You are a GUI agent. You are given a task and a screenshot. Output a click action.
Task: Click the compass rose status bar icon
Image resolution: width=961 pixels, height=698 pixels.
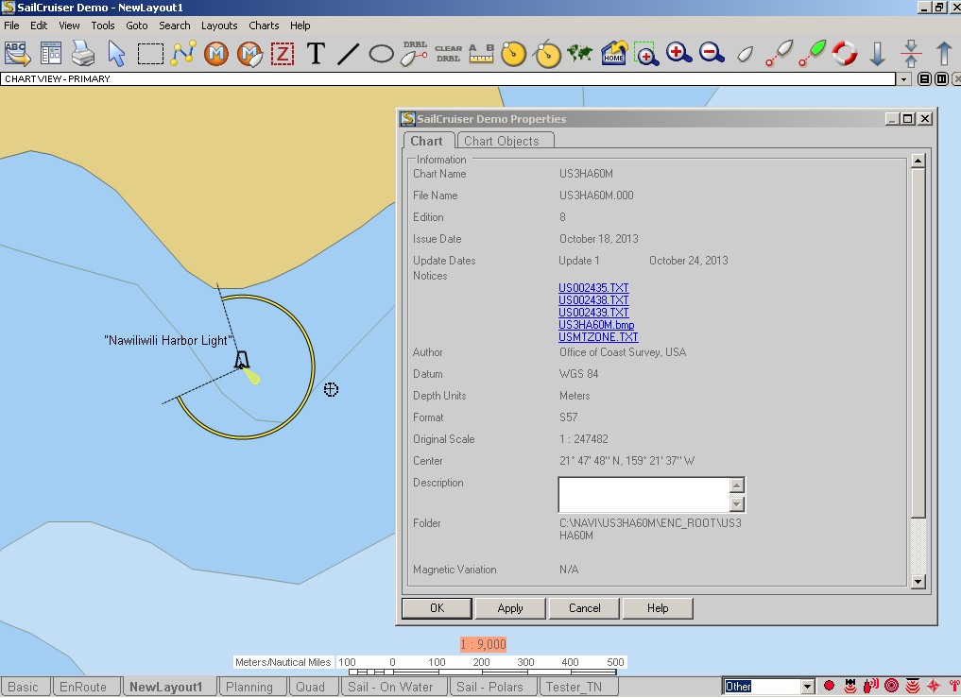[934, 686]
